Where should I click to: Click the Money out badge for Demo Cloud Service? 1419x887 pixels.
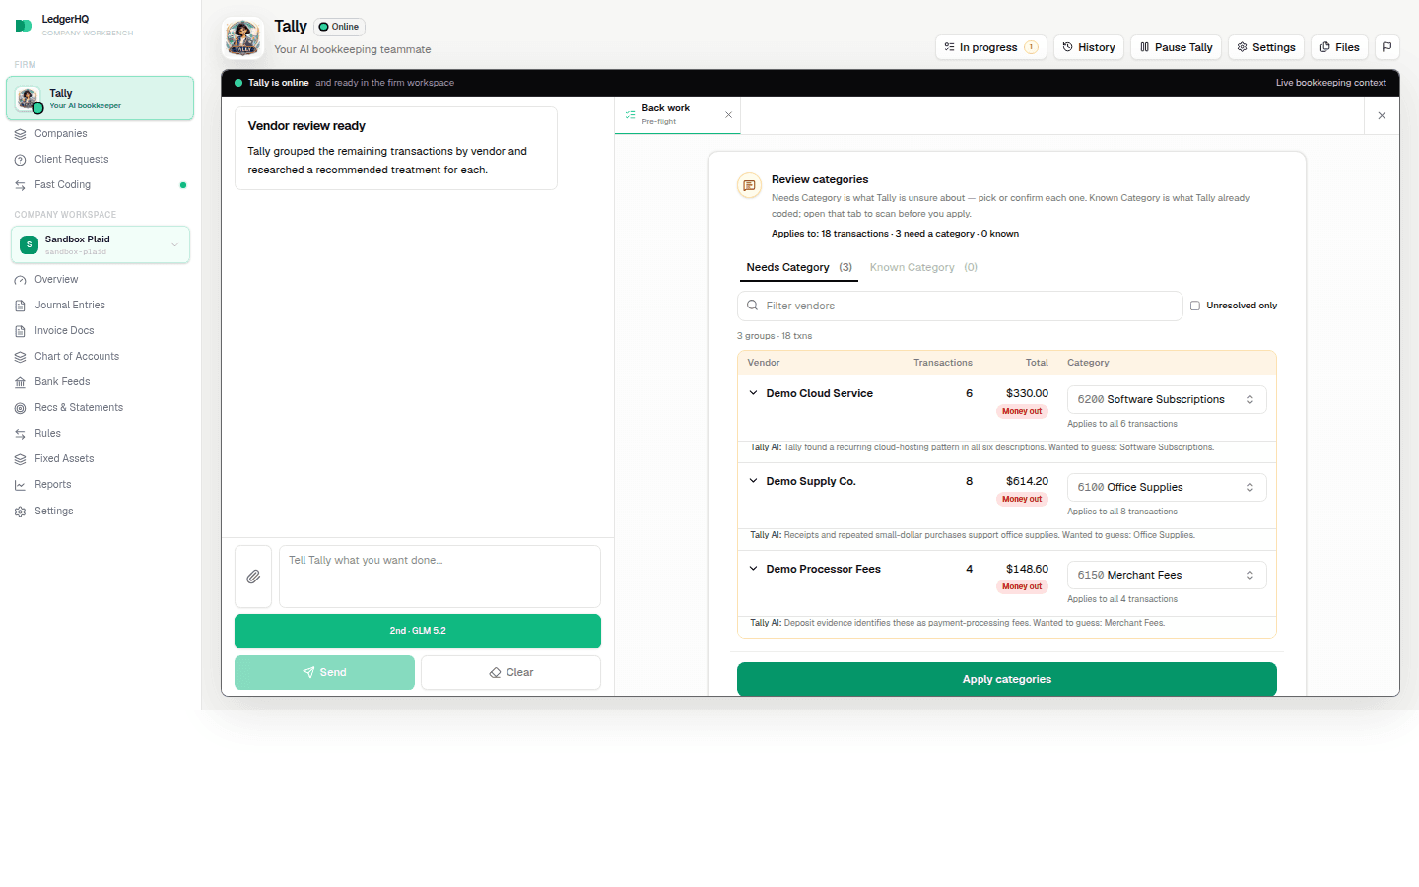tap(1022, 412)
